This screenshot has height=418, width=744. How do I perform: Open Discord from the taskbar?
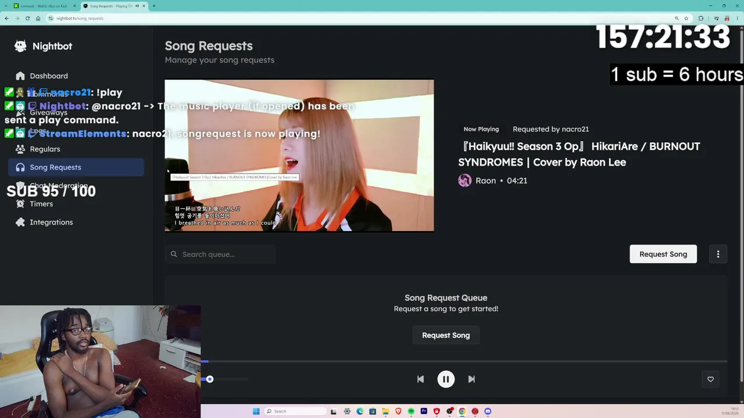point(488,412)
